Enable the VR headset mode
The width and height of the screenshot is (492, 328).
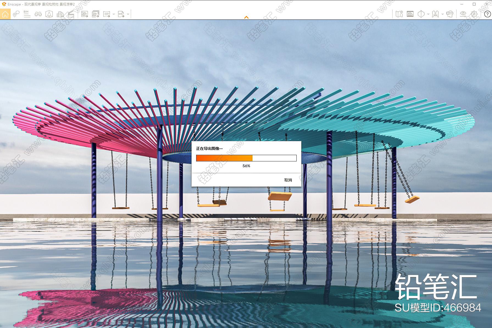450,14
